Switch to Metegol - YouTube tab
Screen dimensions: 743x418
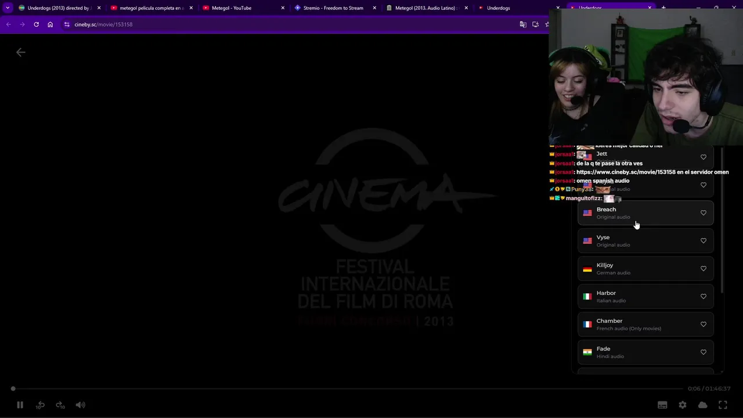244,8
